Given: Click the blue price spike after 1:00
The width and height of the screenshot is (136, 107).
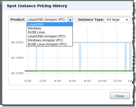Looking at the screenshot, I should (36, 58).
